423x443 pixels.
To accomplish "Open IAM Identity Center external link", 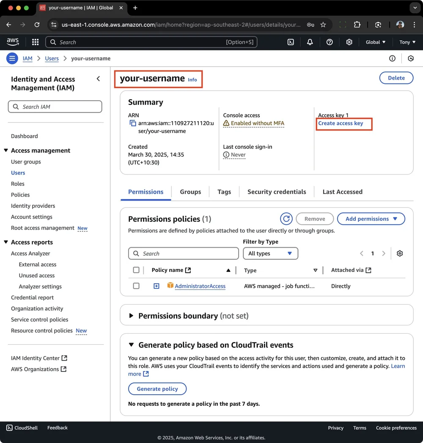I will 39,358.
